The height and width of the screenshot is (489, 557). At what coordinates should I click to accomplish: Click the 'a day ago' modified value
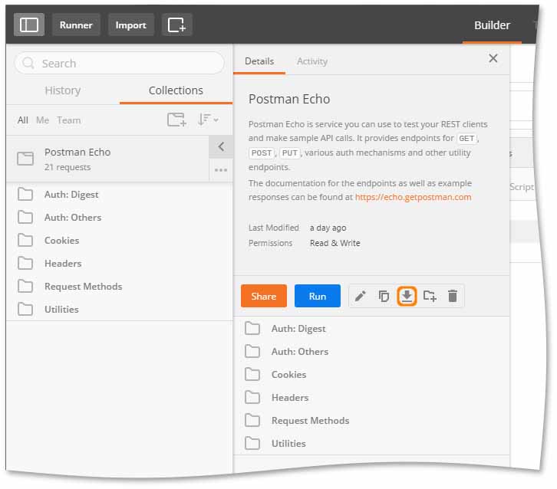[328, 228]
